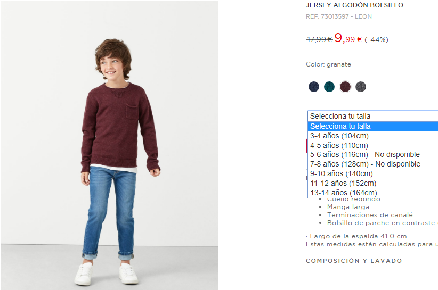This screenshot has height=290, width=438.
Task: Choose size 3-4 años (104cm)
Action: (372, 136)
